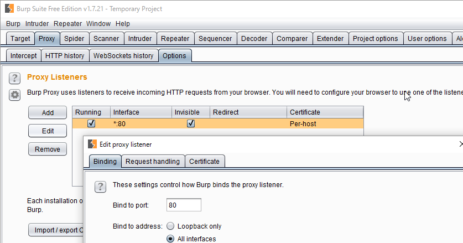Select the Per-host certificate cell
This screenshot has width=463, height=243.
coord(325,123)
